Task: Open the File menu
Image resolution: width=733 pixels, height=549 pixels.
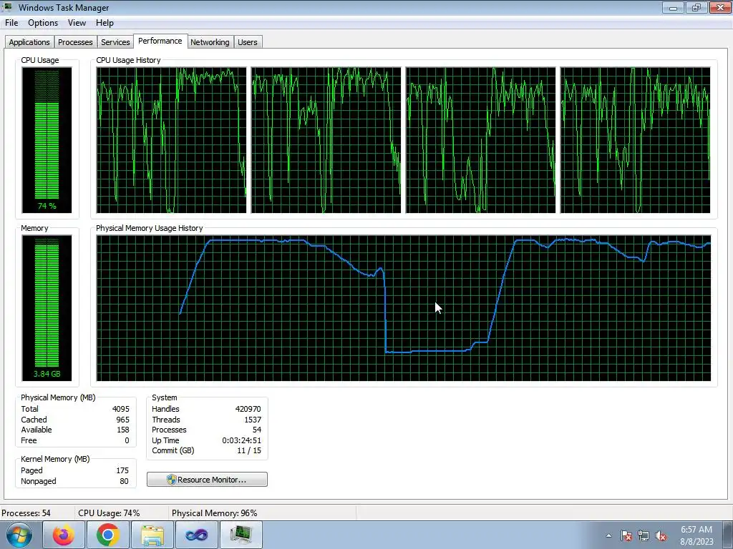Action: [11, 23]
